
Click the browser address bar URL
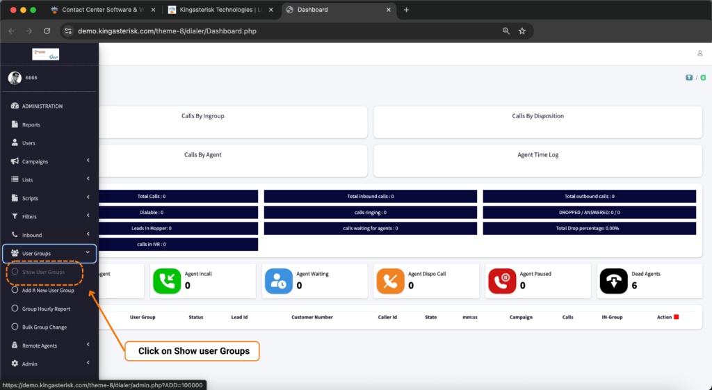pyautogui.click(x=167, y=31)
